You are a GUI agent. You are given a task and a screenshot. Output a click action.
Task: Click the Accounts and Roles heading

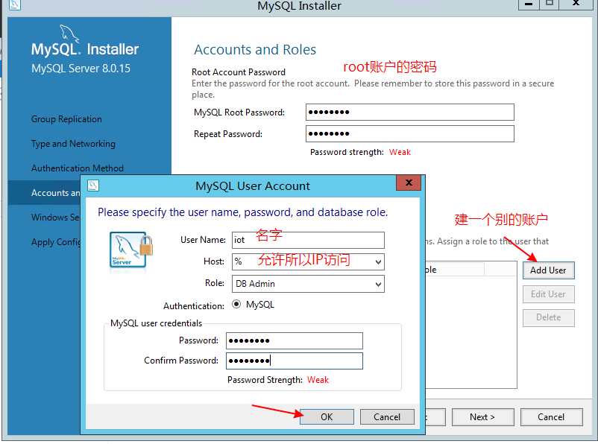tap(255, 50)
